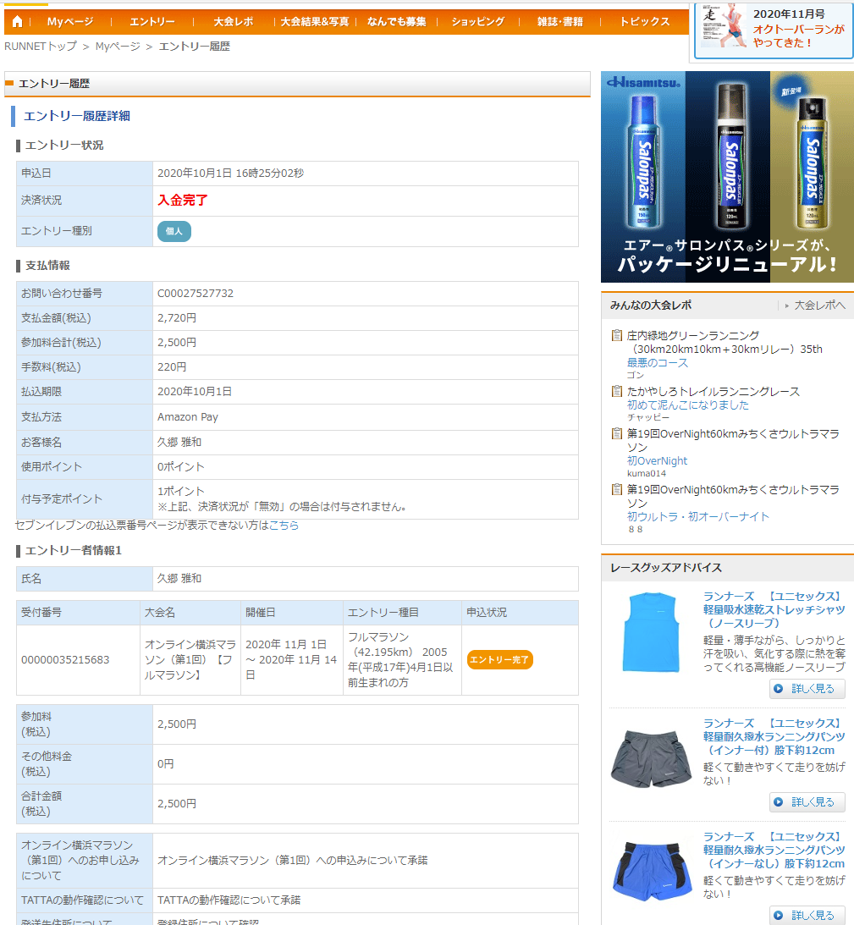Open the トピックス menu item
Screen dimensions: 854x925
pyautogui.click(x=644, y=22)
